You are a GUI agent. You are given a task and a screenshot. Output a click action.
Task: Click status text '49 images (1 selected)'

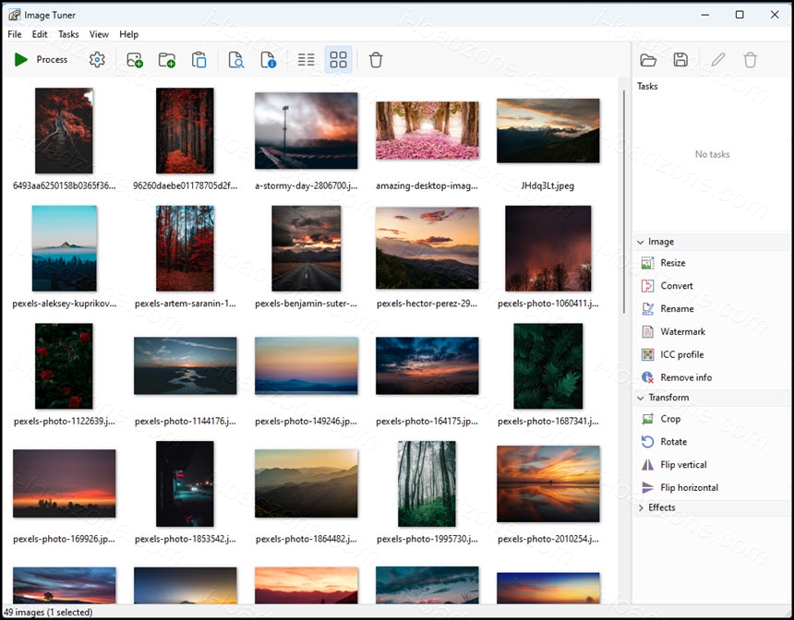[48, 613]
